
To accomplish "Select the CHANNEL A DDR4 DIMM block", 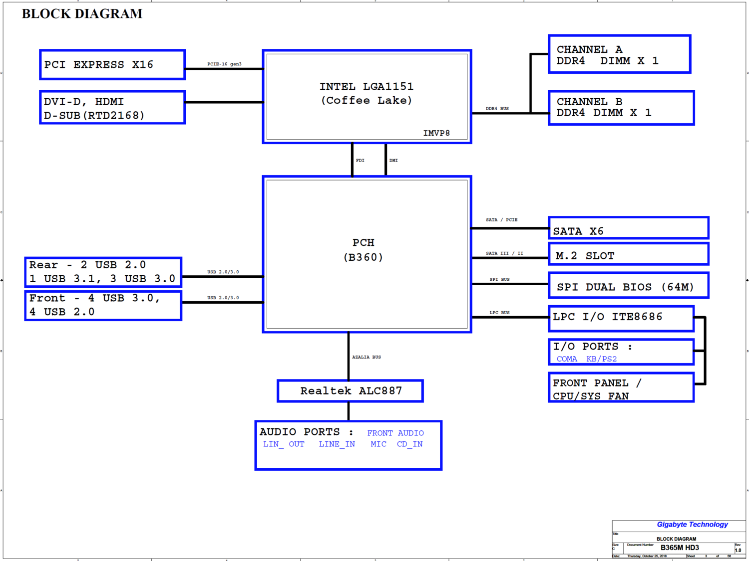I will (619, 55).
